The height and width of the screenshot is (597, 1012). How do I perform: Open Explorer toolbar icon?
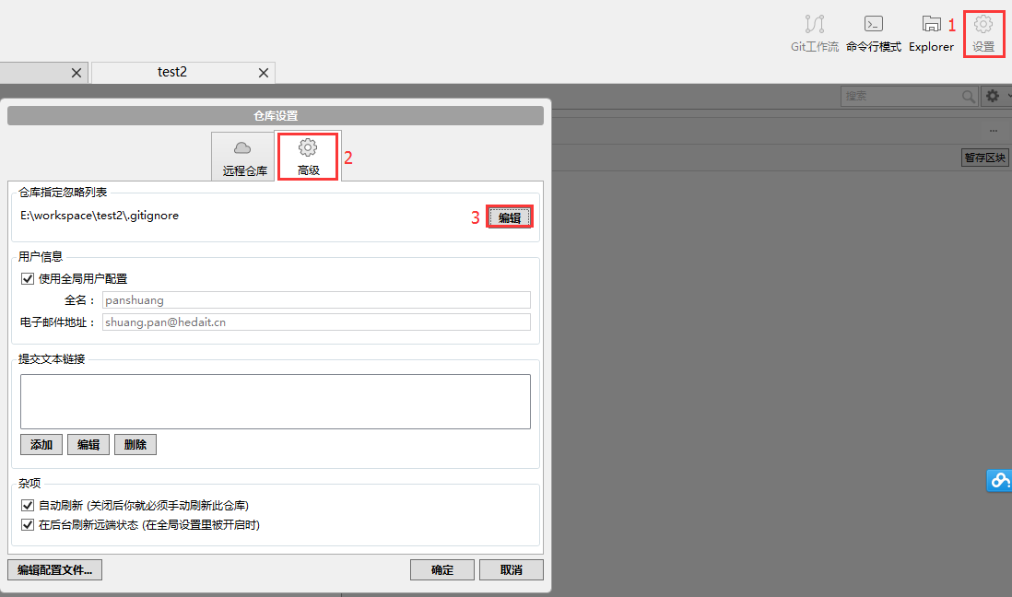coord(931,33)
